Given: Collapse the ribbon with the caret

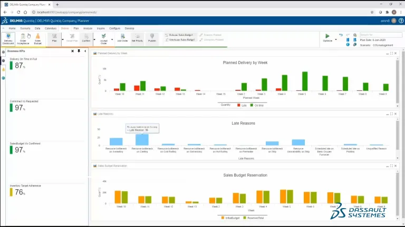Looking at the screenshot, I should (3, 28).
